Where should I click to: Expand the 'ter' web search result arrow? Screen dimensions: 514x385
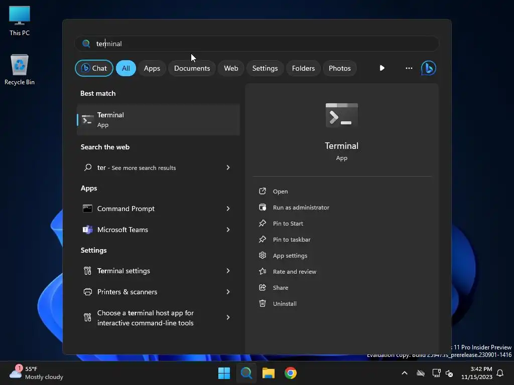(x=228, y=167)
